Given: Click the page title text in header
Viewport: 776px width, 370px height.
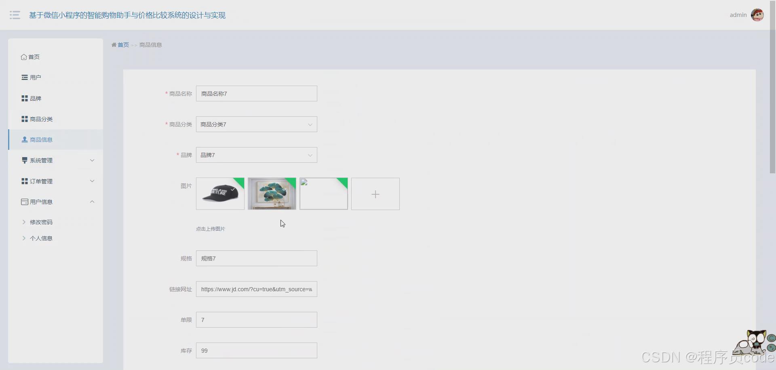Looking at the screenshot, I should pos(127,15).
